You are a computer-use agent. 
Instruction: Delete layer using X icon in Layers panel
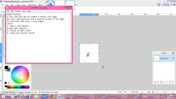[158, 82]
